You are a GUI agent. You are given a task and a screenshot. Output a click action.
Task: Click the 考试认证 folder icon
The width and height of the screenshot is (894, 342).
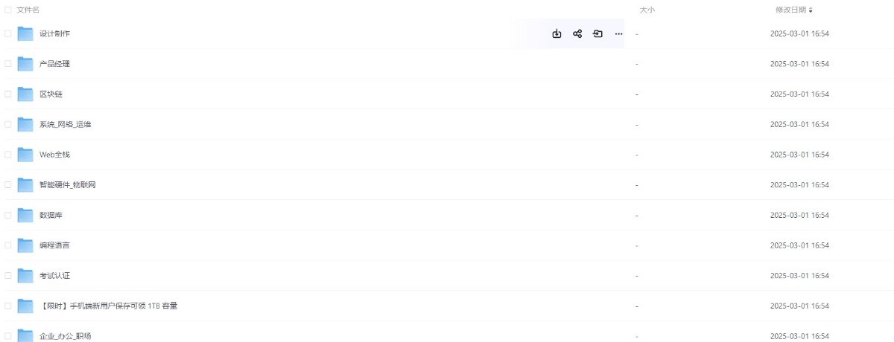(26, 275)
